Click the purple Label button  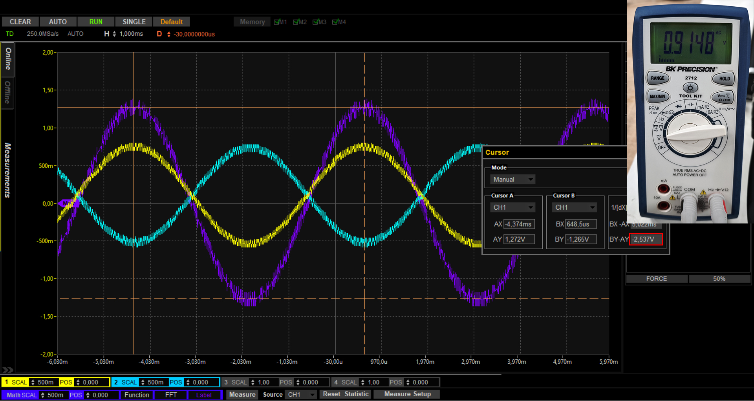pos(204,395)
